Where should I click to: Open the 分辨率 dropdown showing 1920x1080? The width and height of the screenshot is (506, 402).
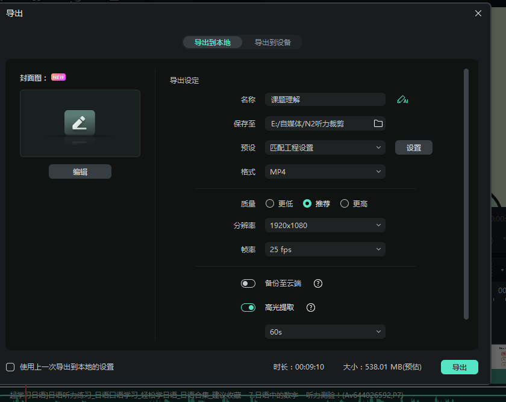pyautogui.click(x=325, y=225)
